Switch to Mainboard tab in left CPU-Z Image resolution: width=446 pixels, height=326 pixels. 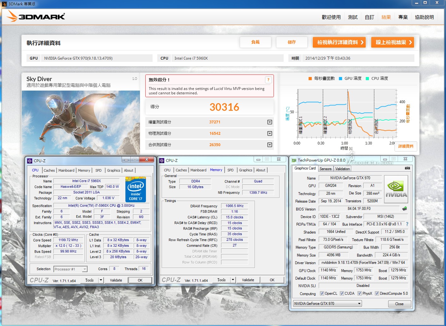pyautogui.click(x=66, y=170)
